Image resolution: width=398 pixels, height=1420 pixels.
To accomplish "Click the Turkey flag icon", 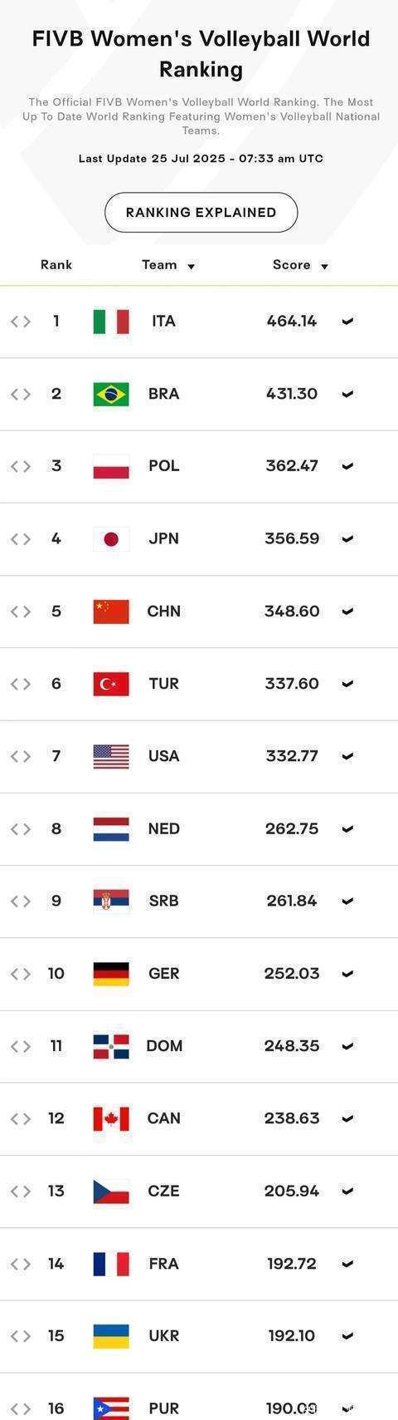I will point(111,684).
